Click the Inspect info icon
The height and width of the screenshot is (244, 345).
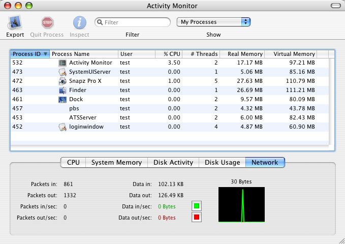click(79, 22)
